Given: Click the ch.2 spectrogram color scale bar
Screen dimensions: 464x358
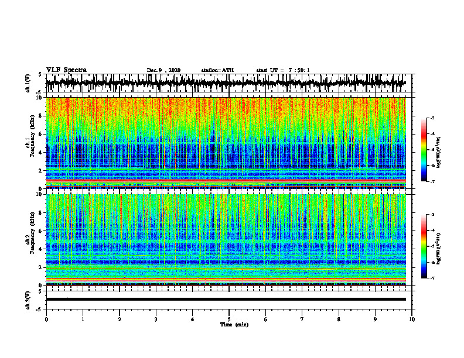Looking at the screenshot, I should 424,246.
